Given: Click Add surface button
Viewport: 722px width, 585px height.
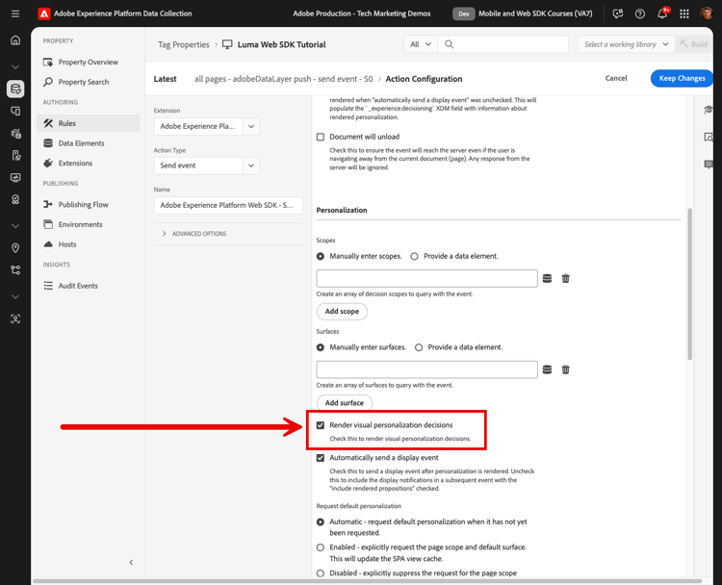Looking at the screenshot, I should [344, 403].
